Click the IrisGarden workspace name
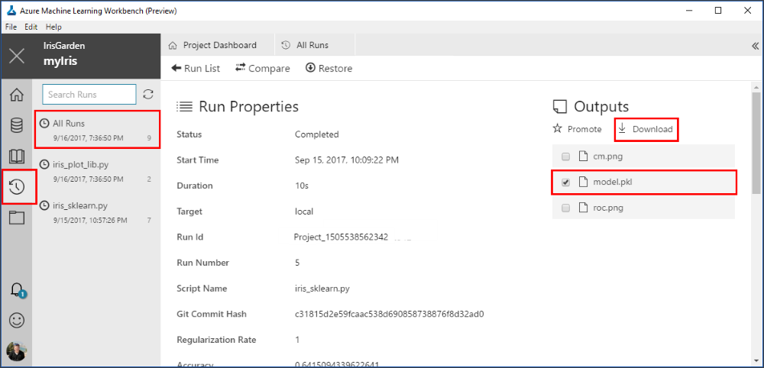Screen dimensions: 764x368 pos(64,46)
